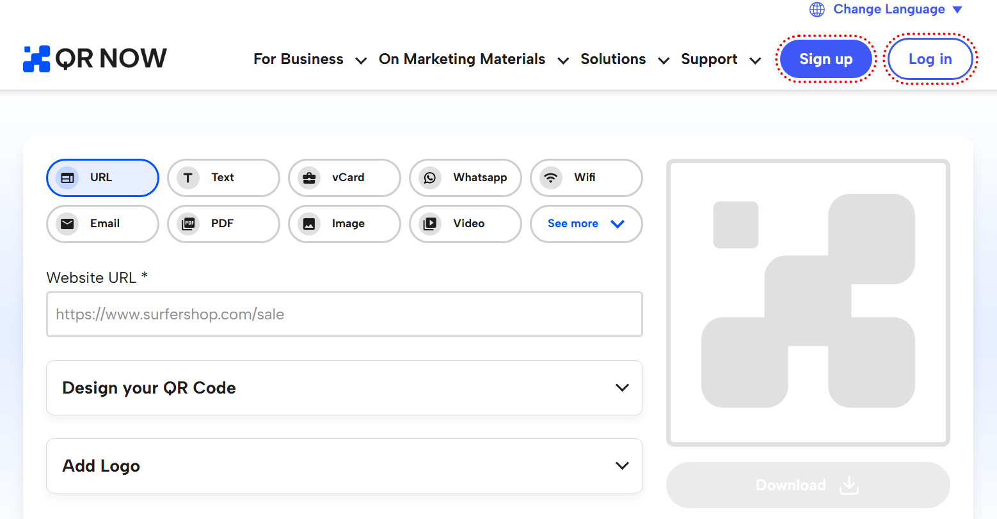Screen dimensions: 997x519
Task: Open the Solutions menu
Action: [625, 60]
